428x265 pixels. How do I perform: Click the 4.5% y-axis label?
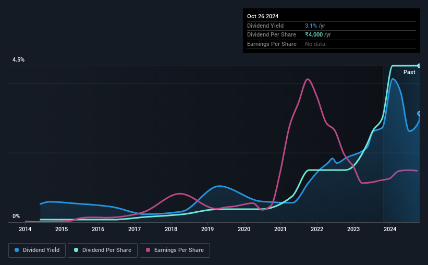(18, 59)
